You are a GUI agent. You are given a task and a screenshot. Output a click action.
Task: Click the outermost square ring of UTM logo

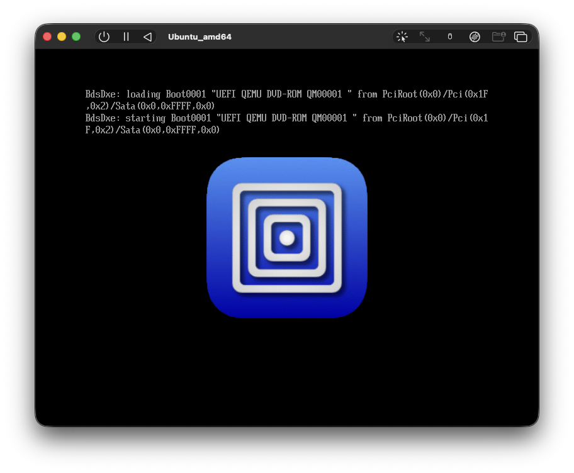(237, 238)
